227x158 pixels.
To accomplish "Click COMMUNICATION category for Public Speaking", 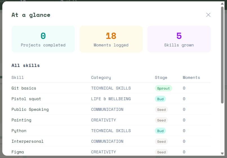I will click(x=107, y=109).
